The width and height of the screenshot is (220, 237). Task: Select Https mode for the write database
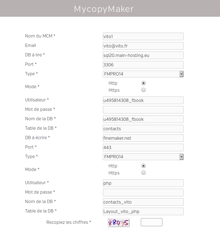pyautogui.click(x=144, y=173)
